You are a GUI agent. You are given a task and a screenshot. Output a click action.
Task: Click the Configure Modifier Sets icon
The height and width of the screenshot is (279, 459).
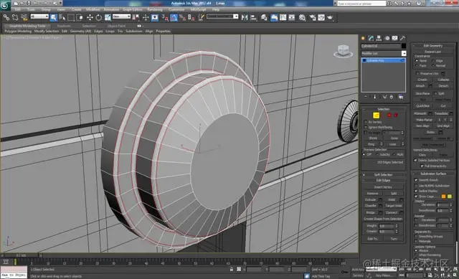click(401, 97)
